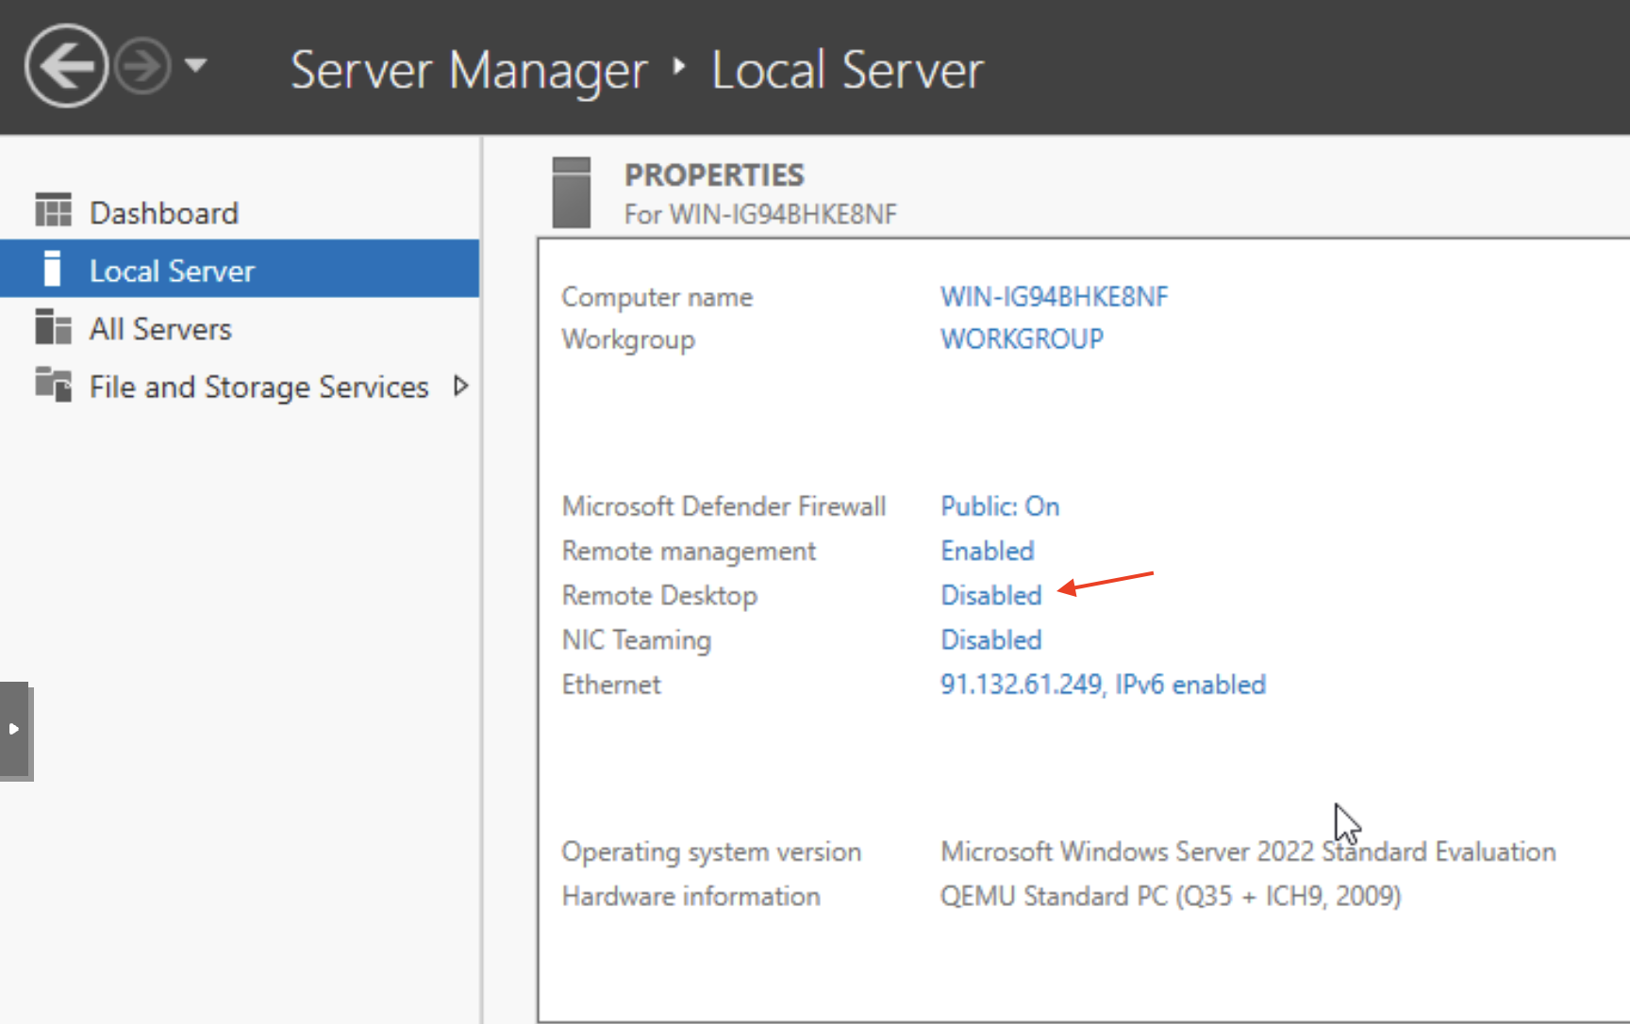Click the forward navigation arrow button
Image resolution: width=1630 pixels, height=1024 pixels.
[142, 67]
